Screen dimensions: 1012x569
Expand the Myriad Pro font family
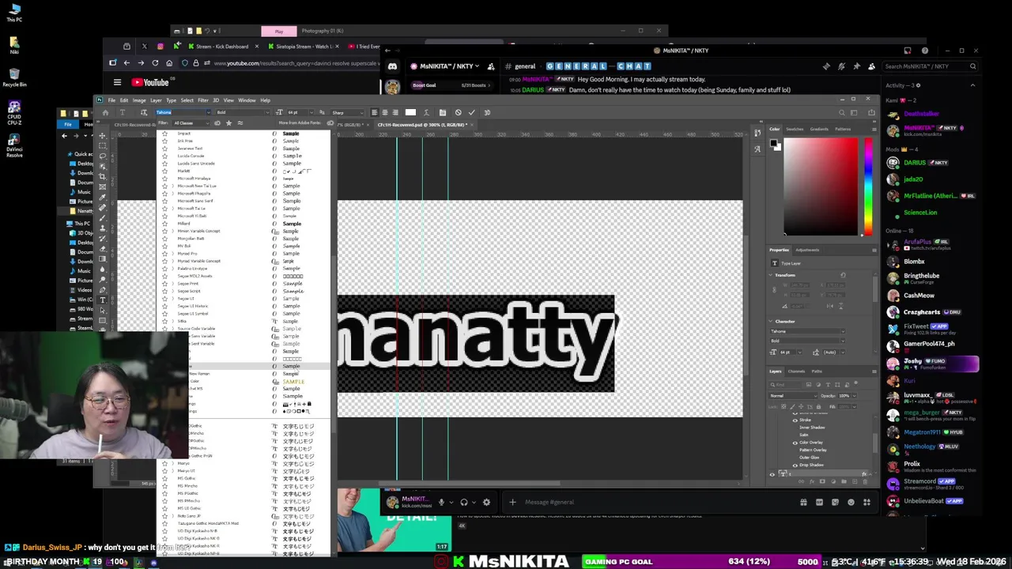click(x=172, y=254)
